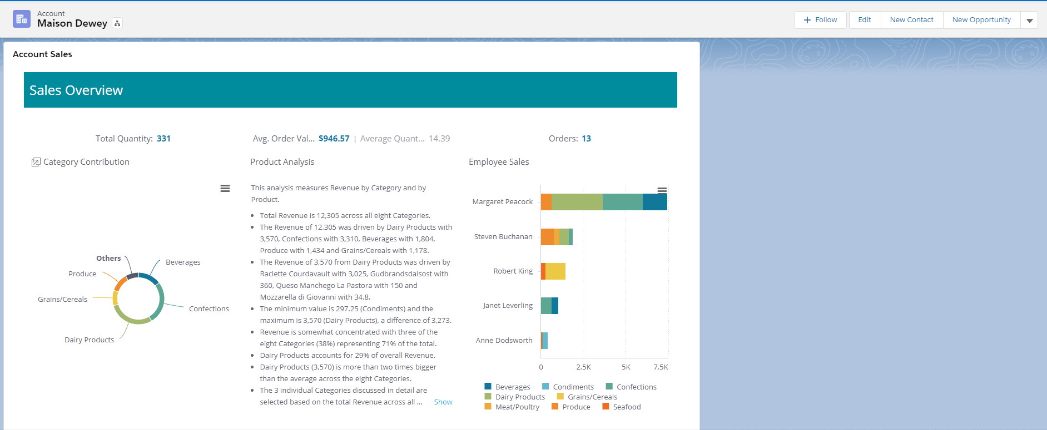The width and height of the screenshot is (1047, 430).
Task: Click Show to expand product analysis
Action: click(x=443, y=402)
